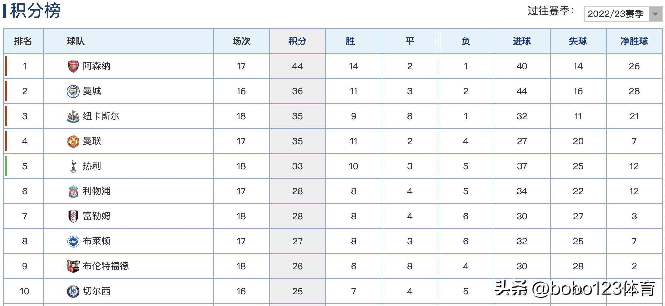Open the 纽卡斯尔 team link
The image size is (665, 306).
101,116
